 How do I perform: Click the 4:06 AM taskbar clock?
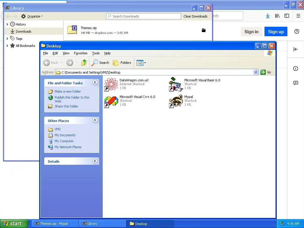click(x=293, y=224)
